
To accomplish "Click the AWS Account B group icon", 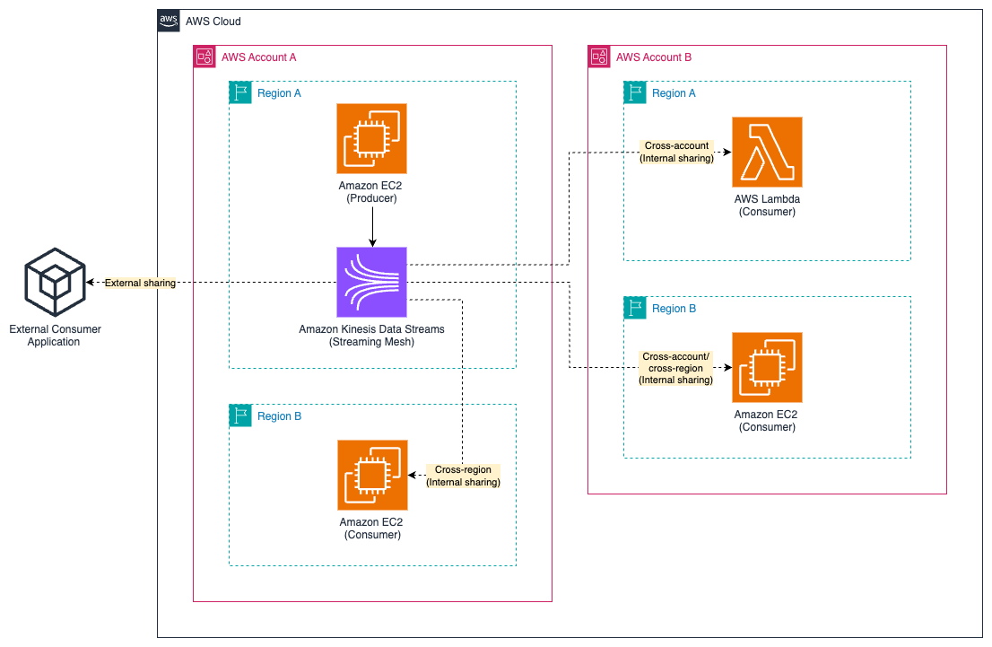I will click(599, 57).
